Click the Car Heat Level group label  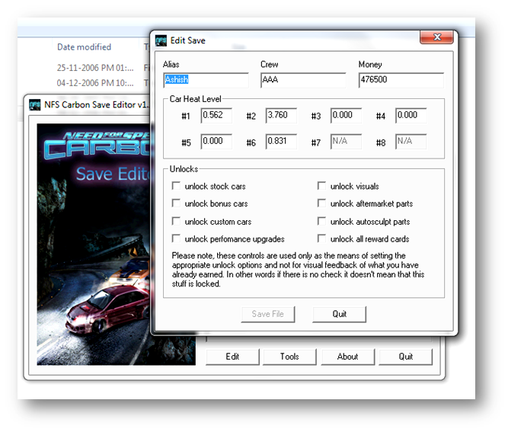196,99
